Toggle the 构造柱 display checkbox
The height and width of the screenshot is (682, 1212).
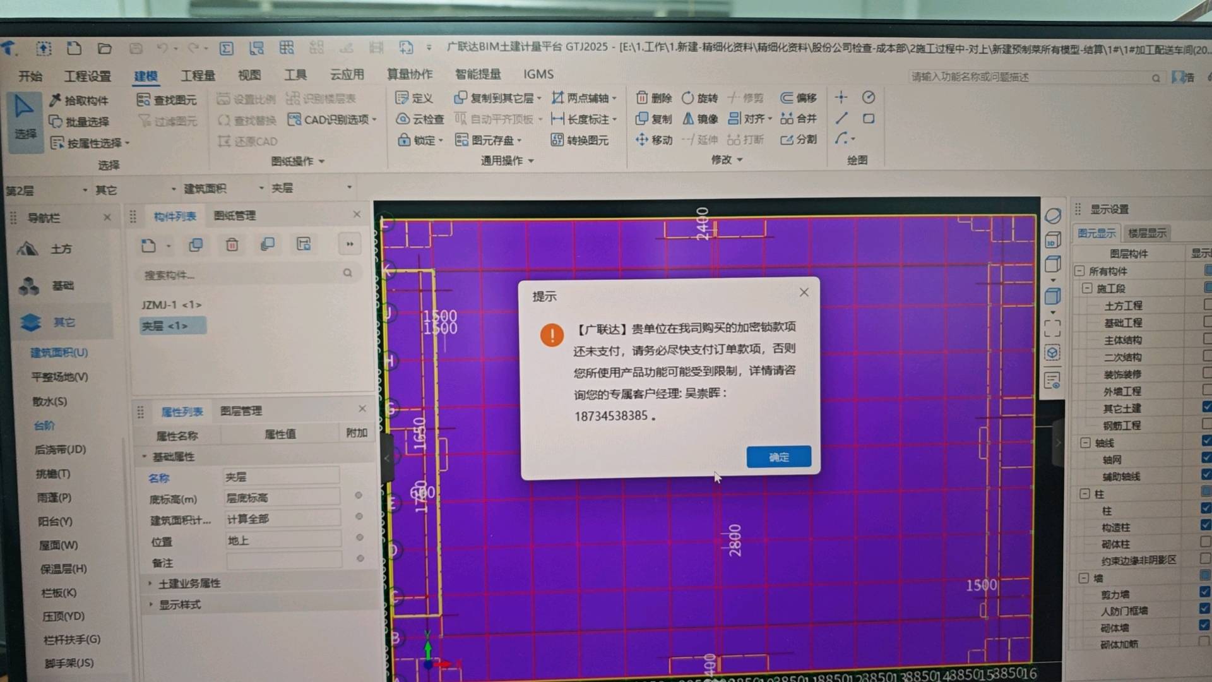(1206, 525)
